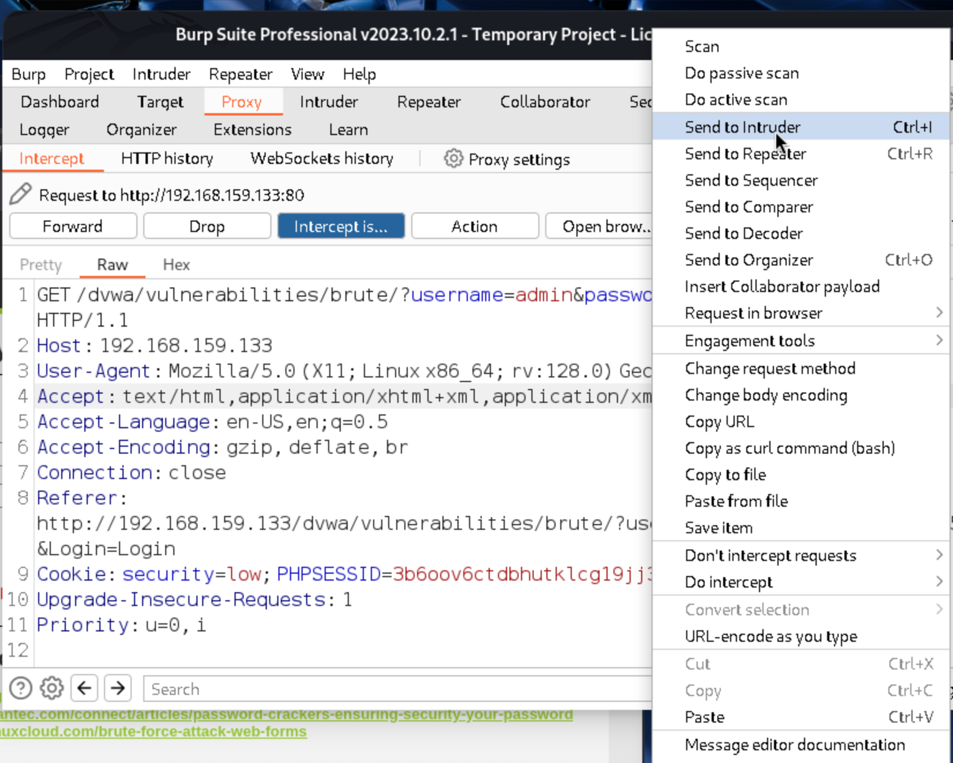
Task: Choose Paste in context menu
Action: click(x=802, y=717)
